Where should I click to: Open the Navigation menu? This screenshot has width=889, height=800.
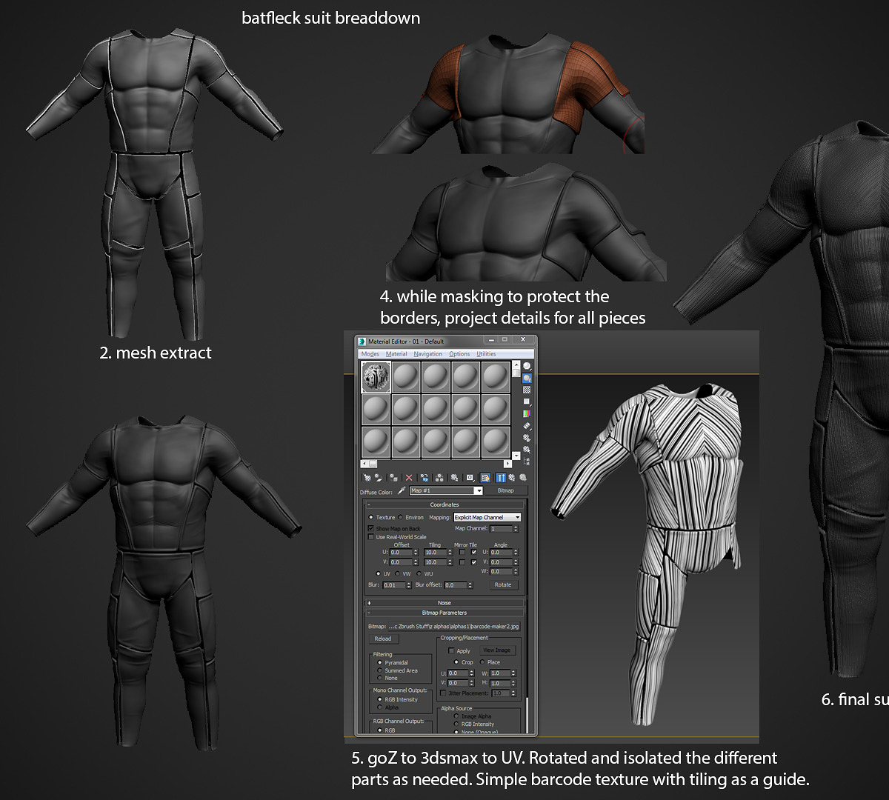(x=428, y=354)
